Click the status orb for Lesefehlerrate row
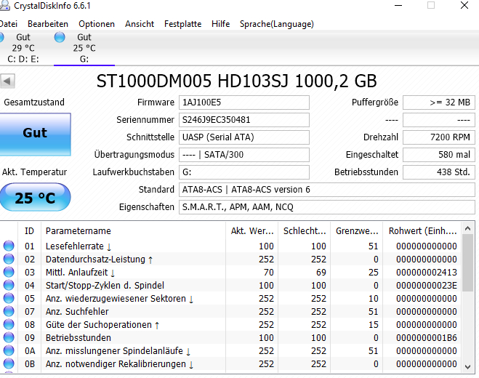479x378 pixels. (x=9, y=246)
